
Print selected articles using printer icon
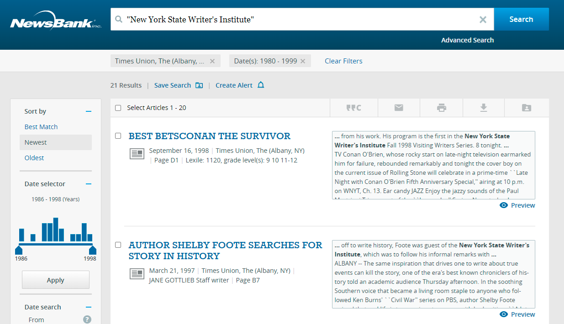click(441, 108)
